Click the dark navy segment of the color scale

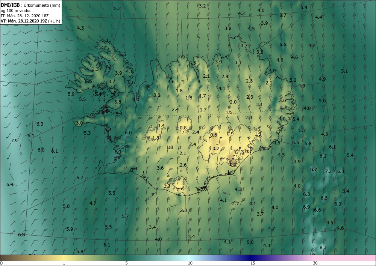click(252, 258)
